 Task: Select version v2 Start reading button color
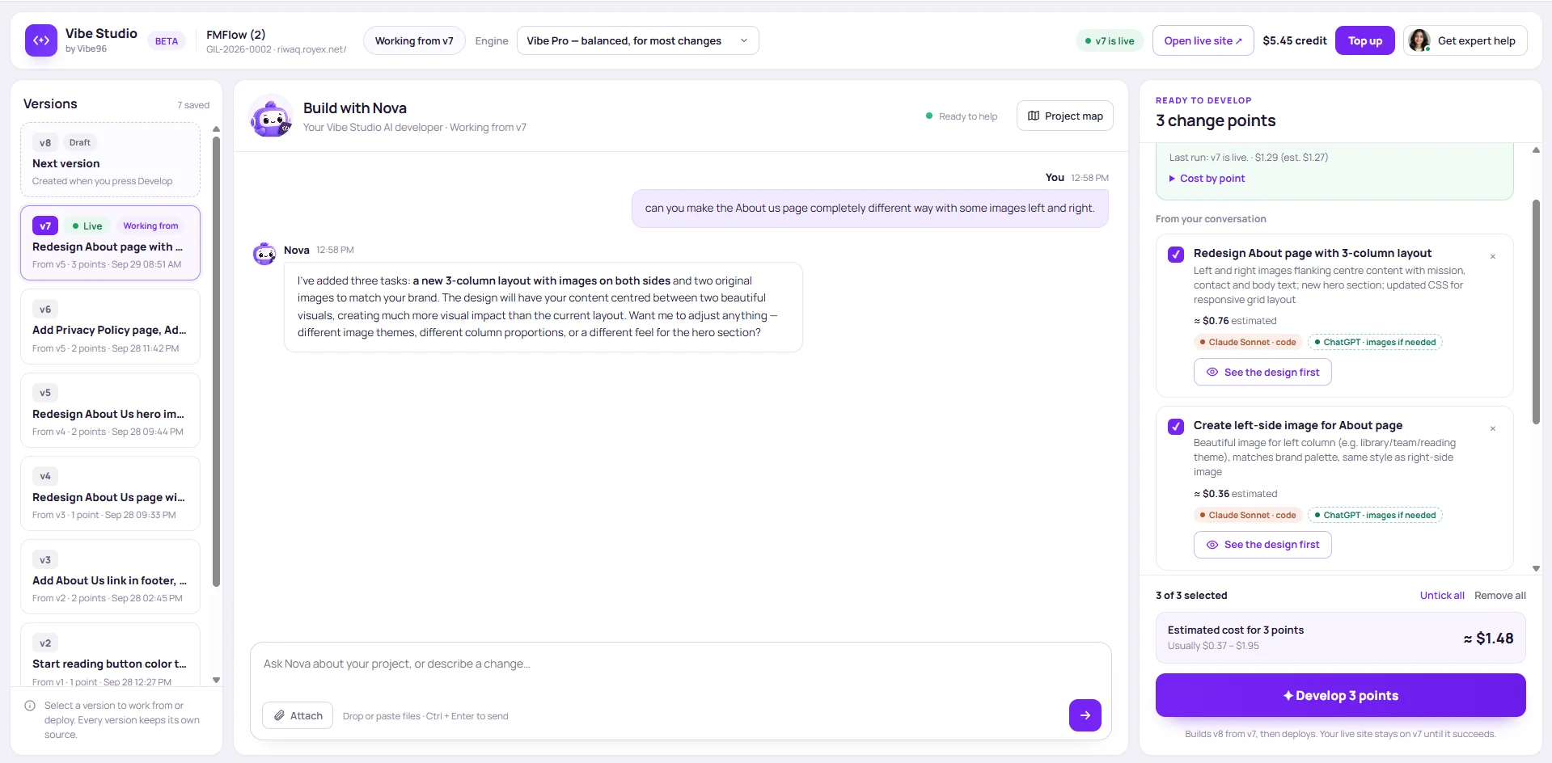click(x=110, y=655)
